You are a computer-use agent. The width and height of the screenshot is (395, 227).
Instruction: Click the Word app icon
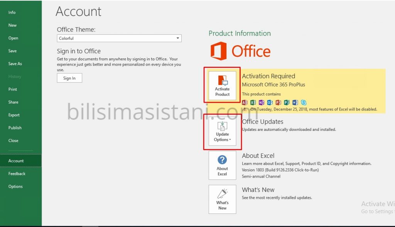tap(295, 102)
